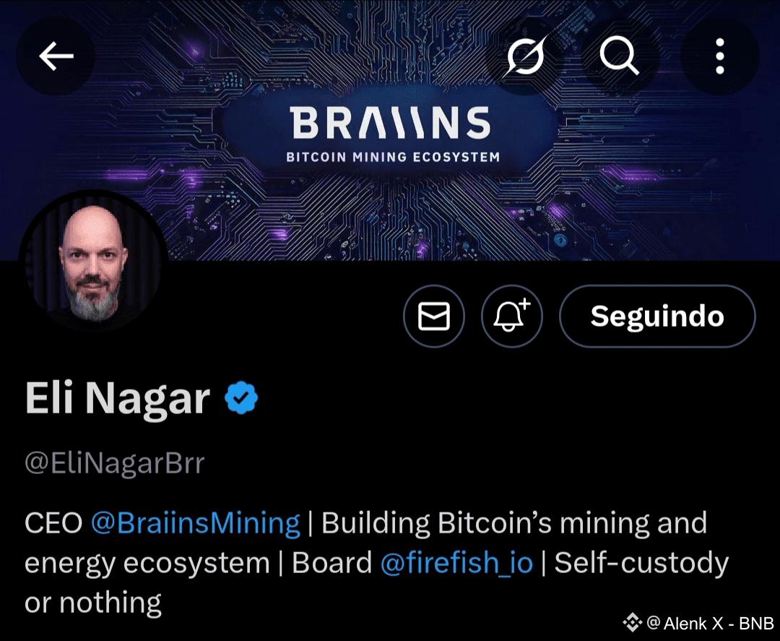Open the @BraiinsMining mention link
Image resolution: width=780 pixels, height=641 pixels.
(x=196, y=523)
